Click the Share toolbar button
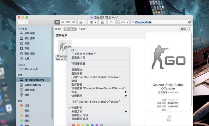Image resolution: width=209 pixels, height=126 pixels. click(x=102, y=22)
